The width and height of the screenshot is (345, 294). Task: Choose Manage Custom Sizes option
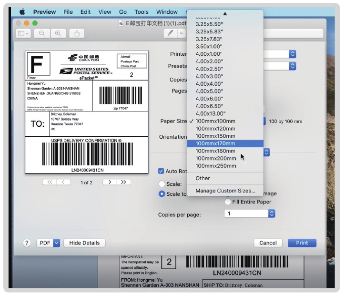(x=225, y=191)
